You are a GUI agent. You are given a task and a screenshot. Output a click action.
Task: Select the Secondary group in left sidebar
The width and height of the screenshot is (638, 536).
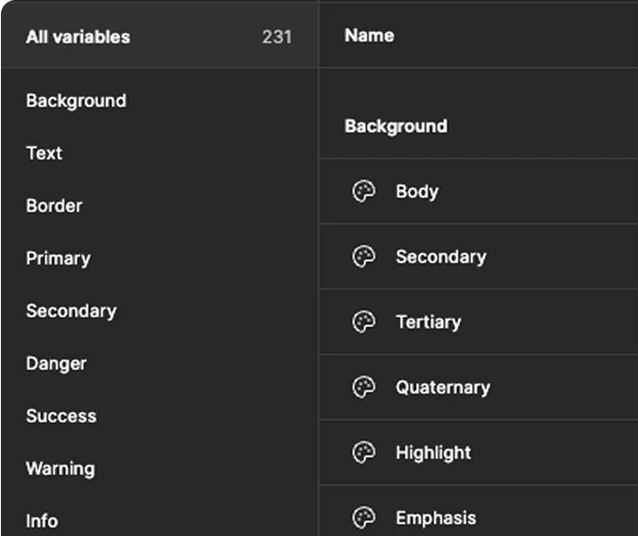[x=72, y=311]
